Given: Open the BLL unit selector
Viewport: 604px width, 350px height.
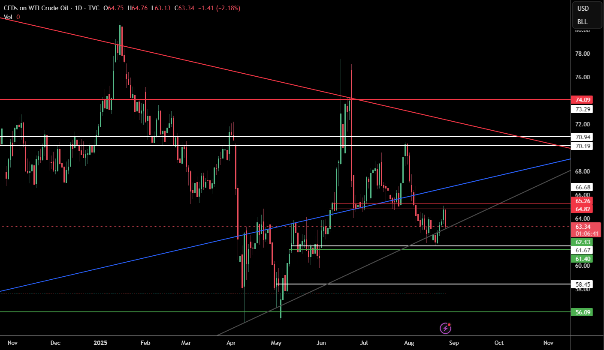Looking at the screenshot, I should (582, 22).
